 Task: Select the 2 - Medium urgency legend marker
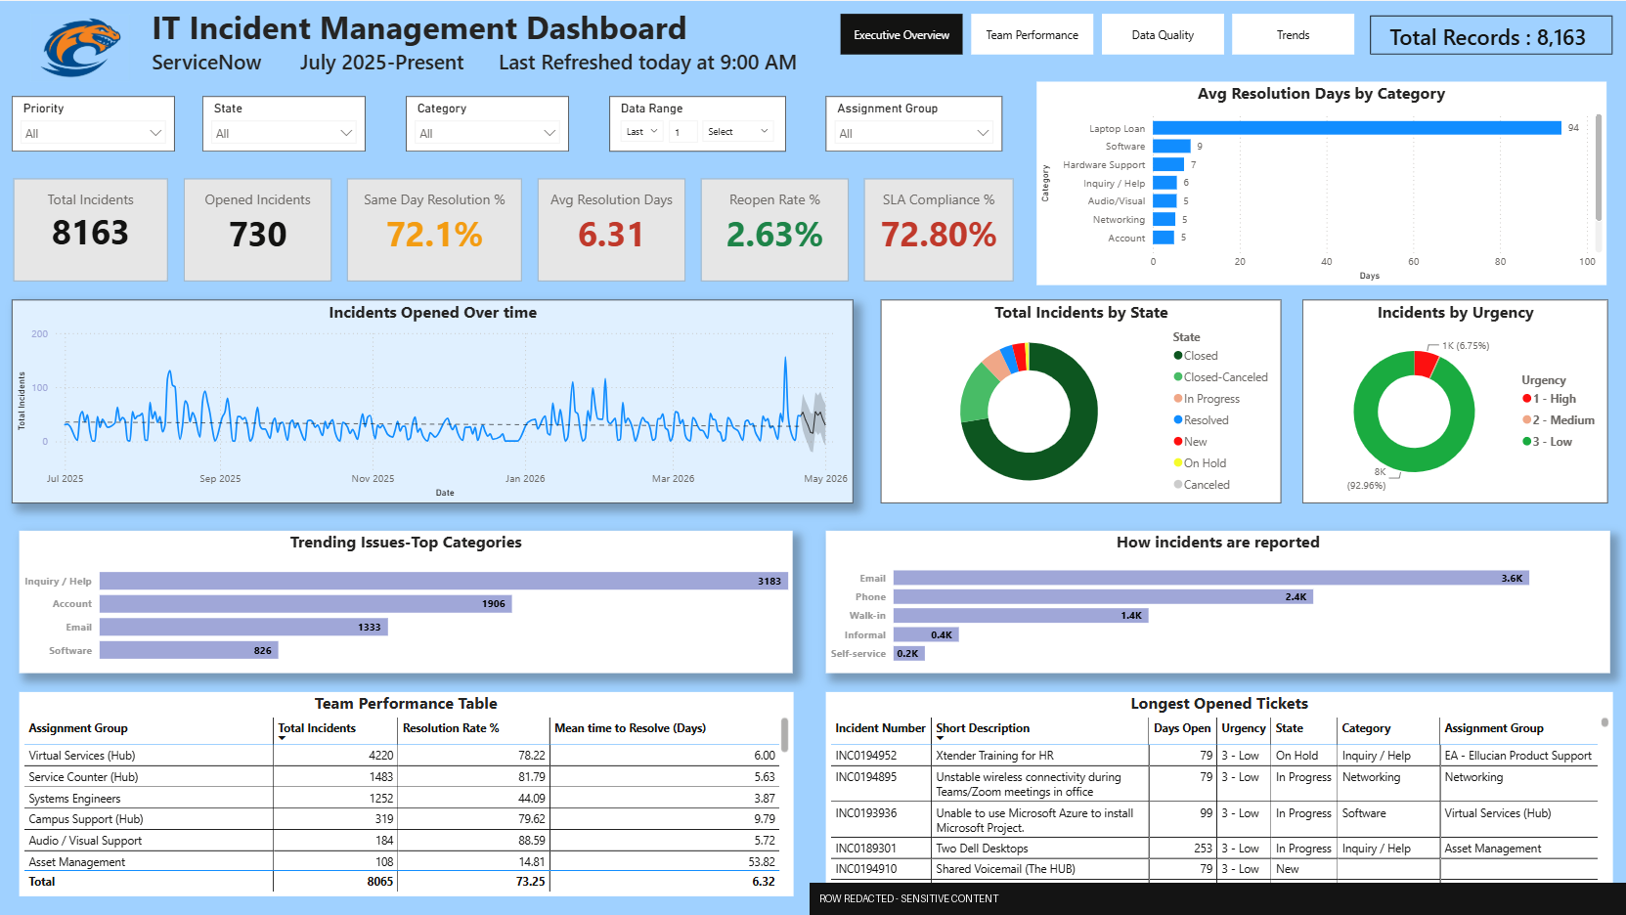pos(1526,420)
